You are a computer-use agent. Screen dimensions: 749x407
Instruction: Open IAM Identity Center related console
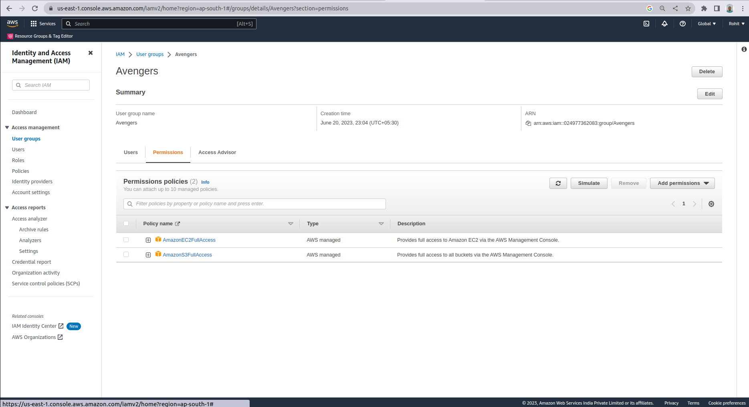pos(38,326)
